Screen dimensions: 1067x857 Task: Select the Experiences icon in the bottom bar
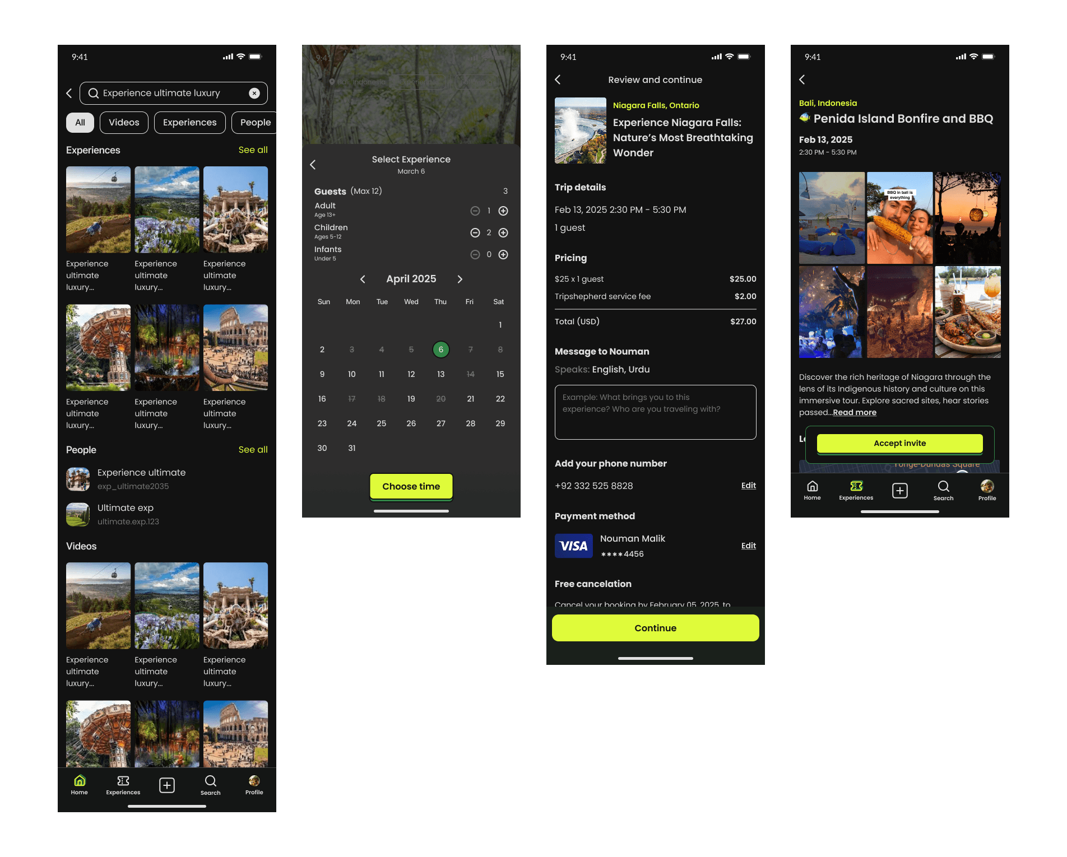[123, 784]
